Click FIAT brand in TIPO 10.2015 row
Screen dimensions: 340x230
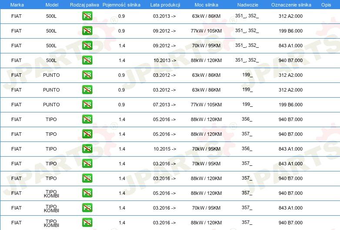tap(17, 149)
